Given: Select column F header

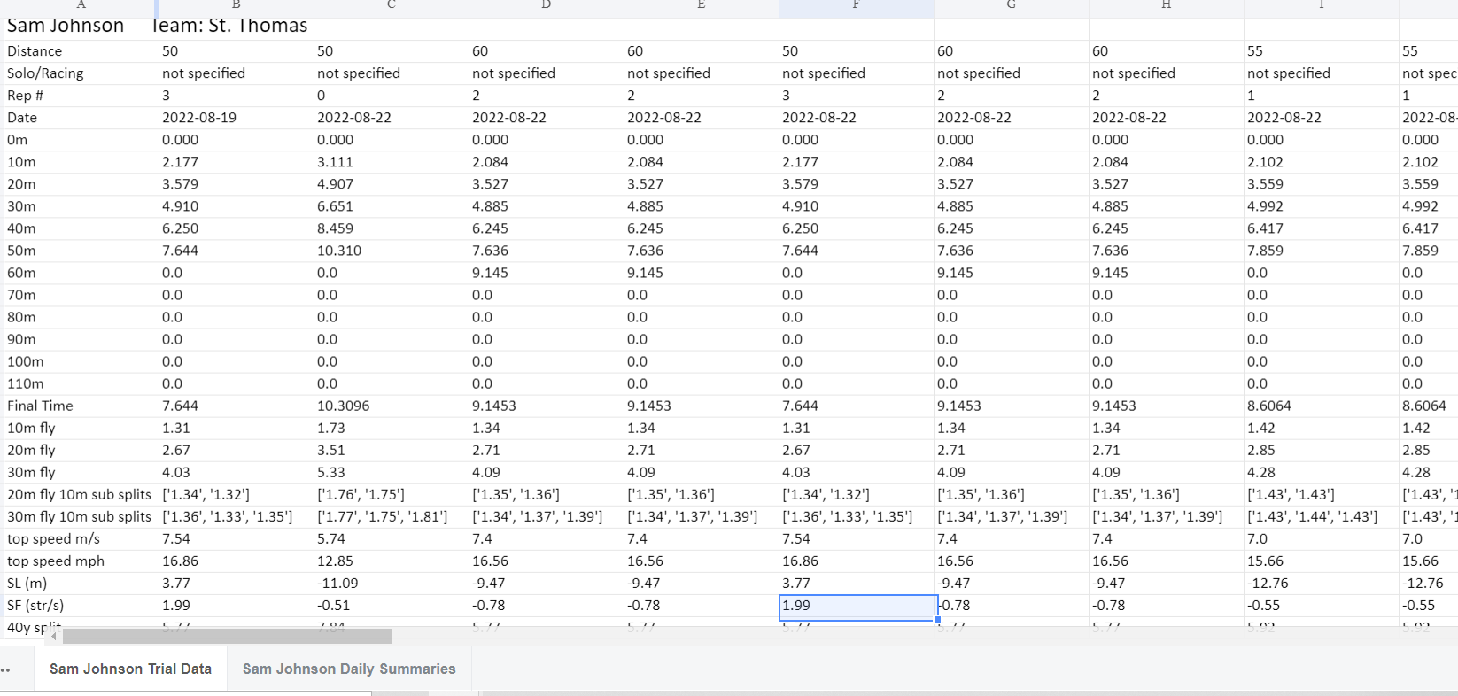Looking at the screenshot, I should tap(857, 6).
